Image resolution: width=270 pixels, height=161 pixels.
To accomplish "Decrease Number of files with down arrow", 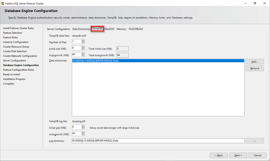I will coord(83,43).
